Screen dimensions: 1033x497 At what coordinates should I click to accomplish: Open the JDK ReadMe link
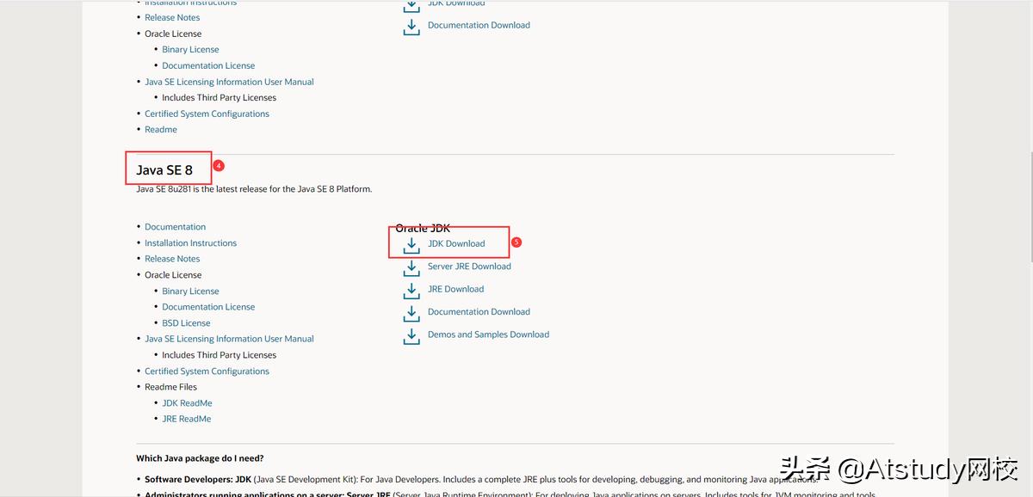click(x=187, y=403)
